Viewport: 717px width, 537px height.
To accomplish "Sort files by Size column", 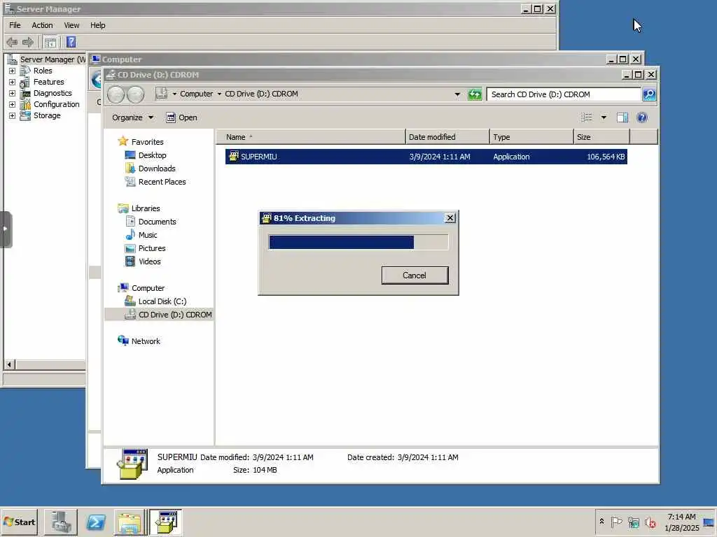I will pos(601,137).
